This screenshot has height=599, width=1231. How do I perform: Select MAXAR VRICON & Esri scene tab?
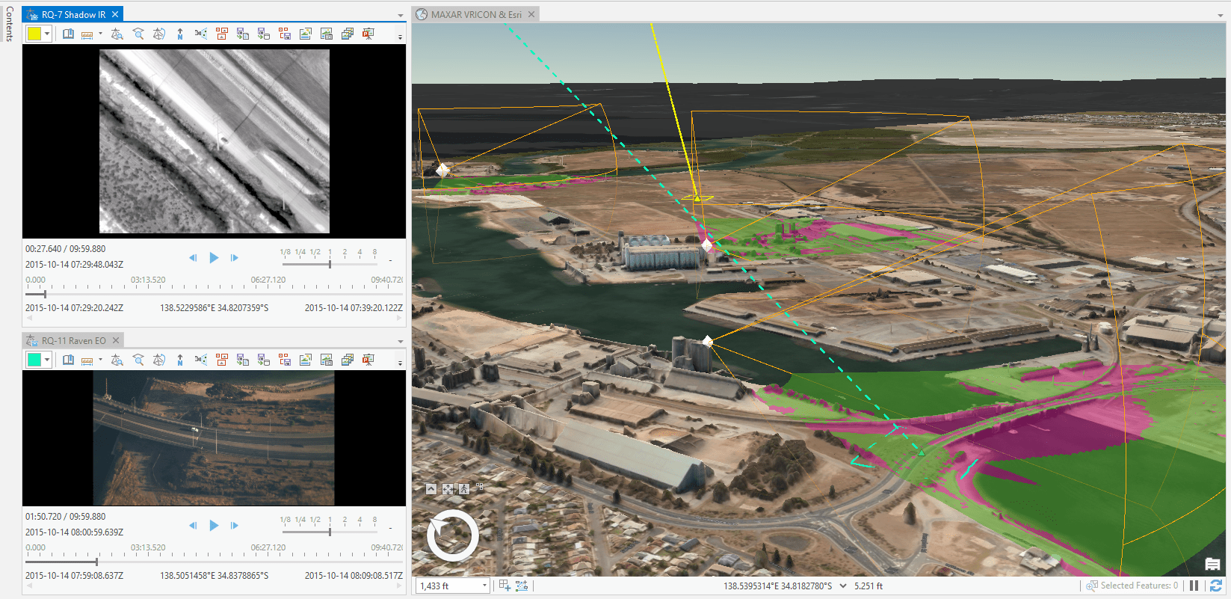click(x=476, y=14)
